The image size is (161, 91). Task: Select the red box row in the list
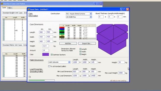pos(78,28)
